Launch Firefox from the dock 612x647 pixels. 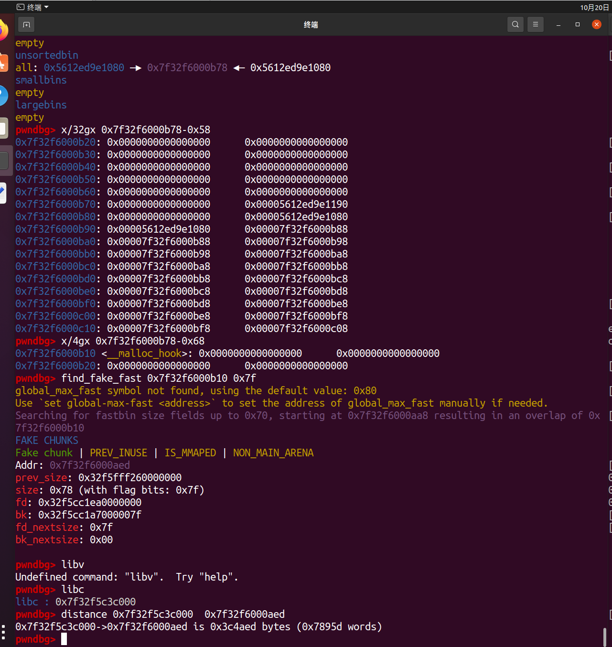[x=3, y=31]
